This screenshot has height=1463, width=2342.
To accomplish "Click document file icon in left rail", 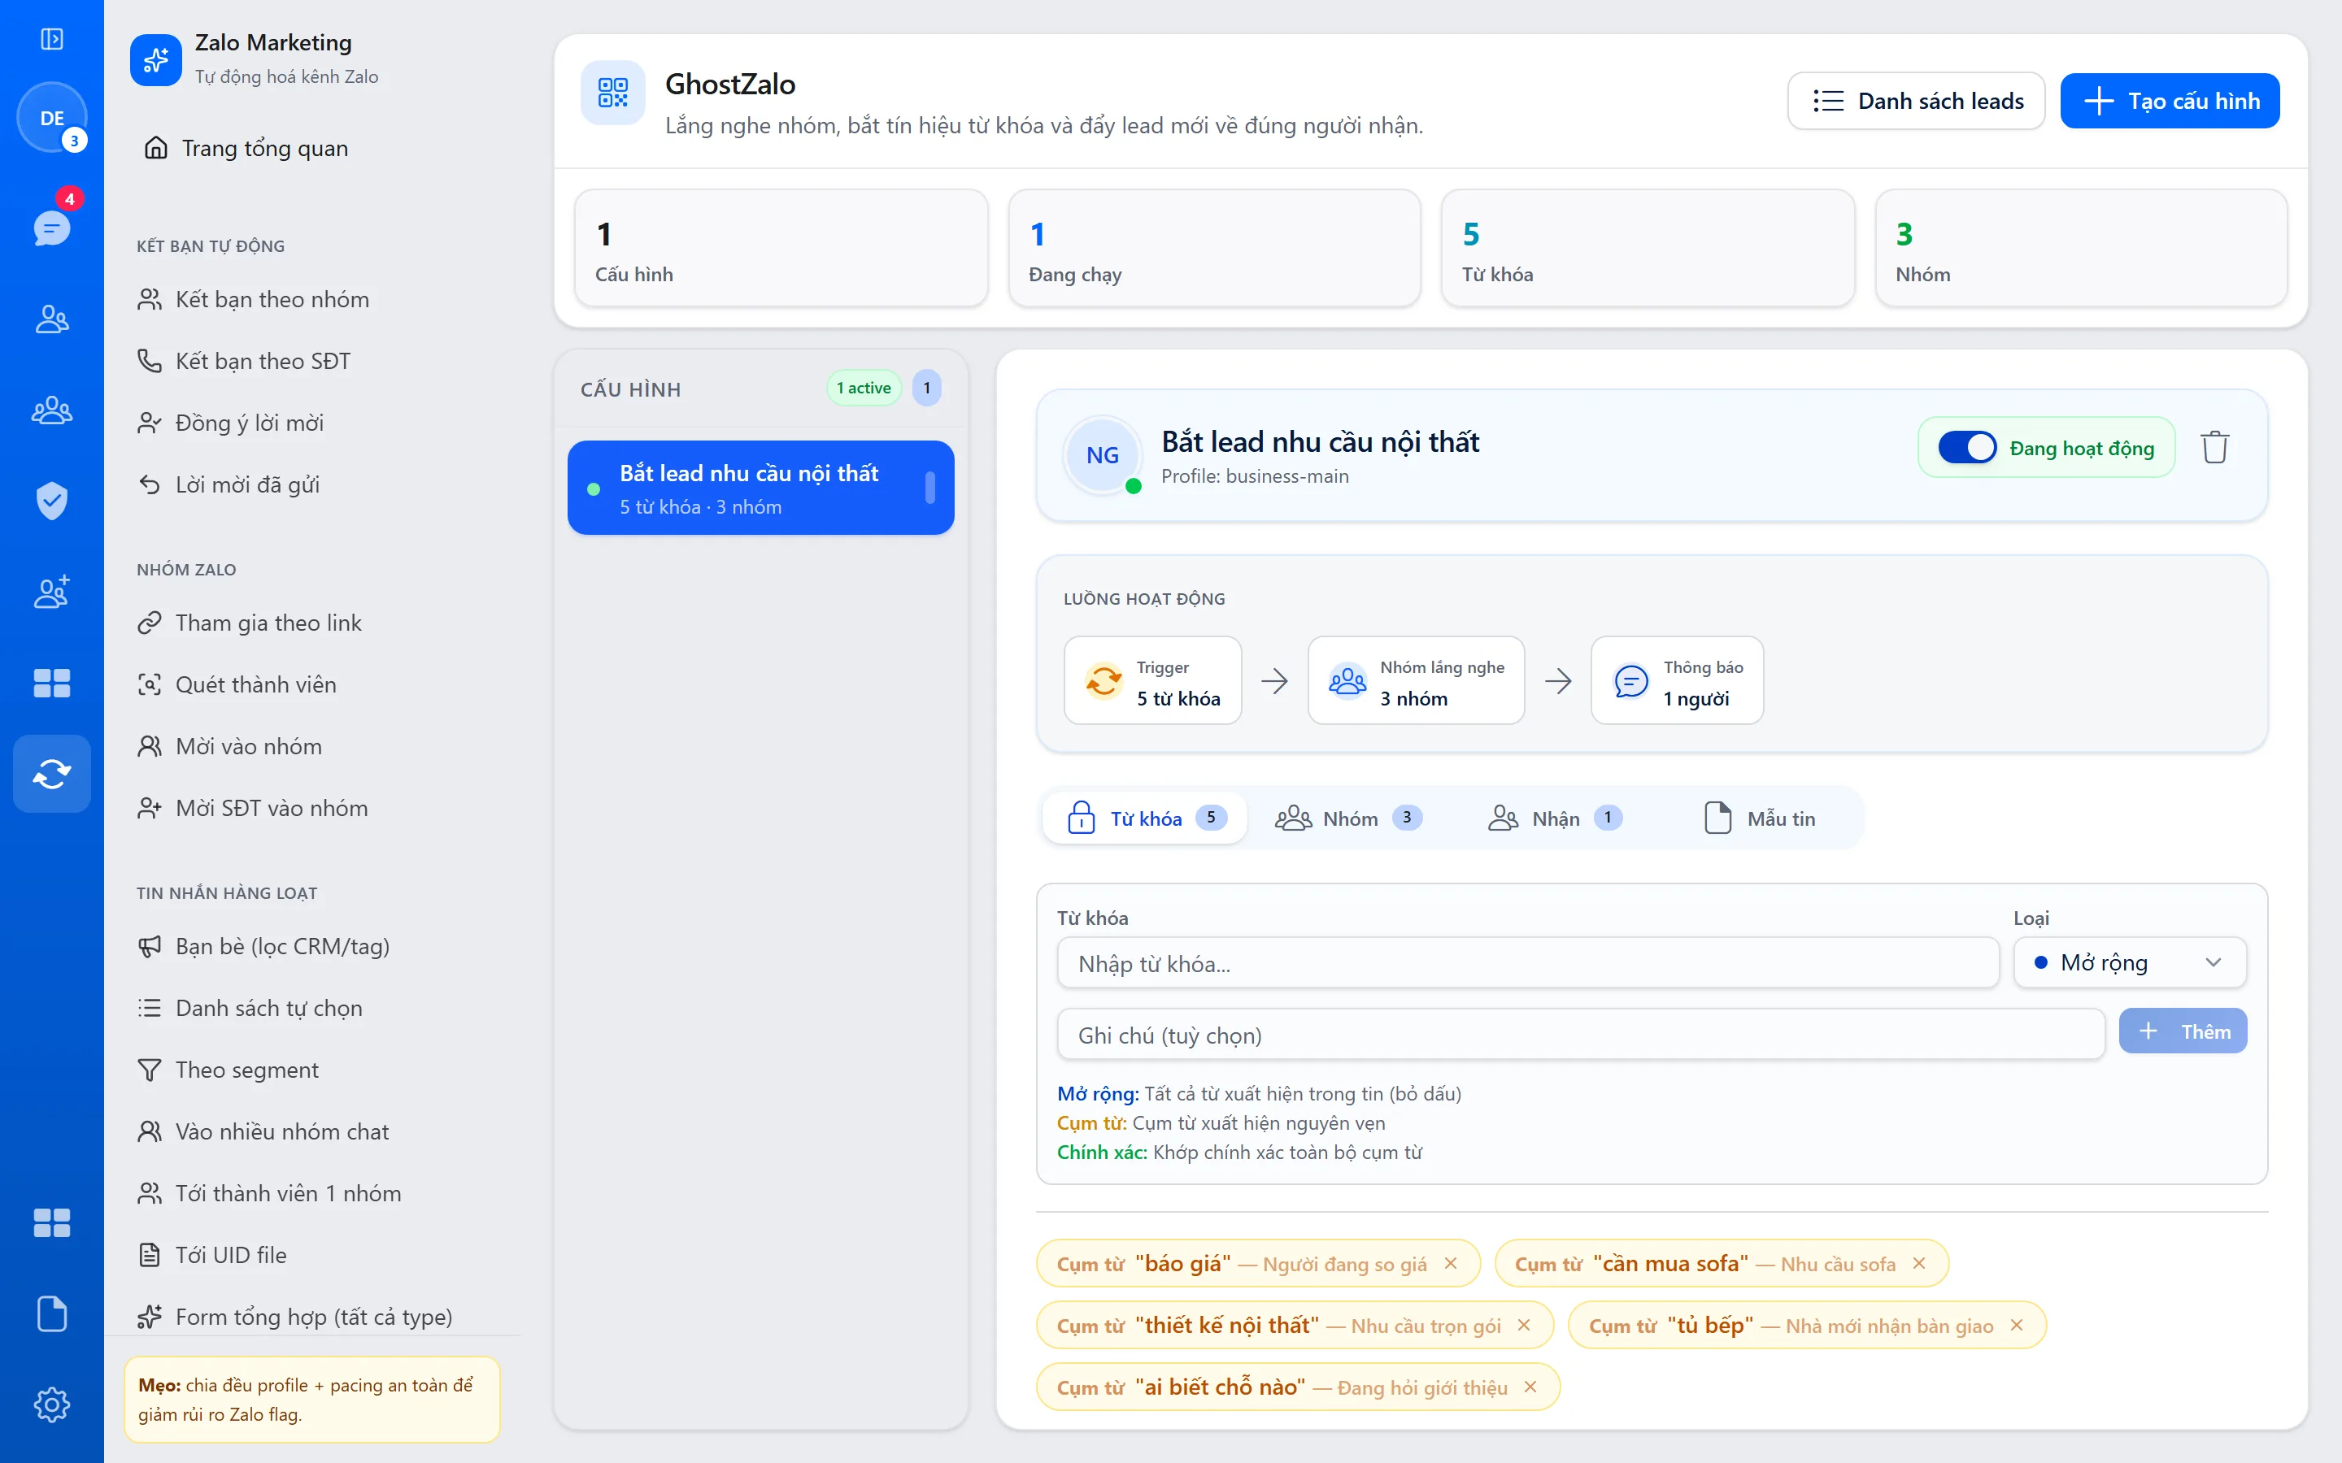I will point(52,1313).
